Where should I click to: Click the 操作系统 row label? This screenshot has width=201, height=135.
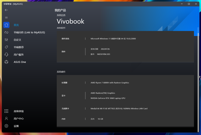(65, 39)
